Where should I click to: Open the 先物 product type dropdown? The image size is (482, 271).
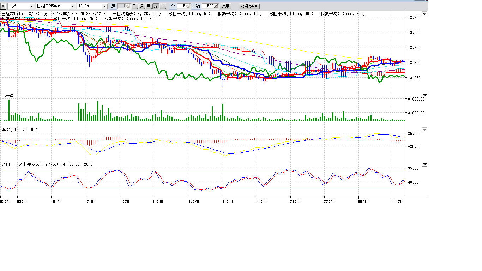[x=32, y=6]
